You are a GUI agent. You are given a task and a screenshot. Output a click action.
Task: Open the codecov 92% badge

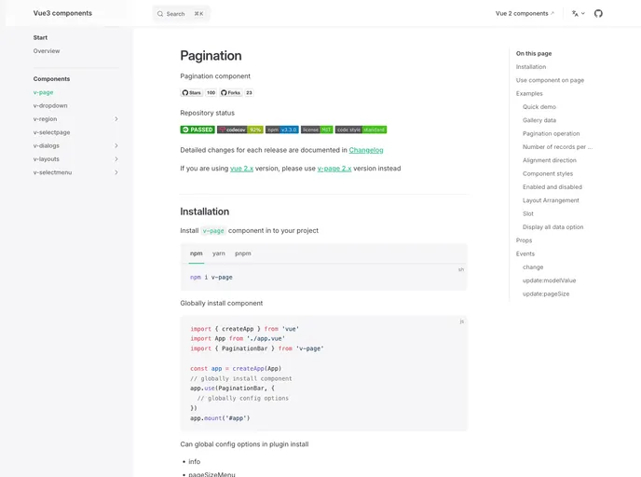click(240, 129)
